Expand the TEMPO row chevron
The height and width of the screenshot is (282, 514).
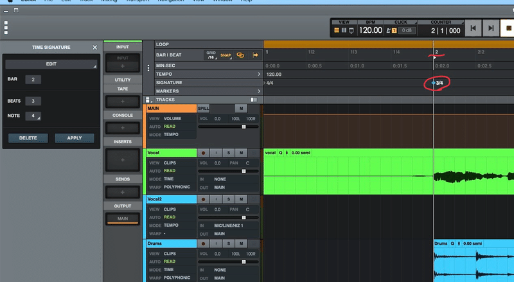[259, 74]
